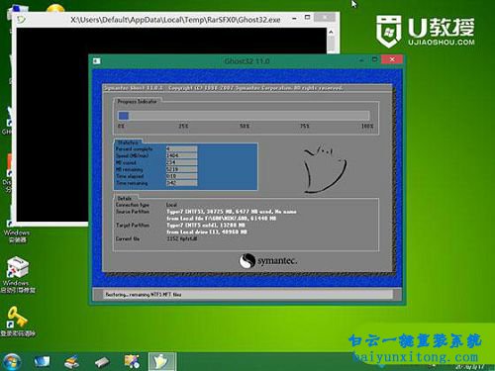
Task: Open the Windows Start orb
Action: coord(12,361)
